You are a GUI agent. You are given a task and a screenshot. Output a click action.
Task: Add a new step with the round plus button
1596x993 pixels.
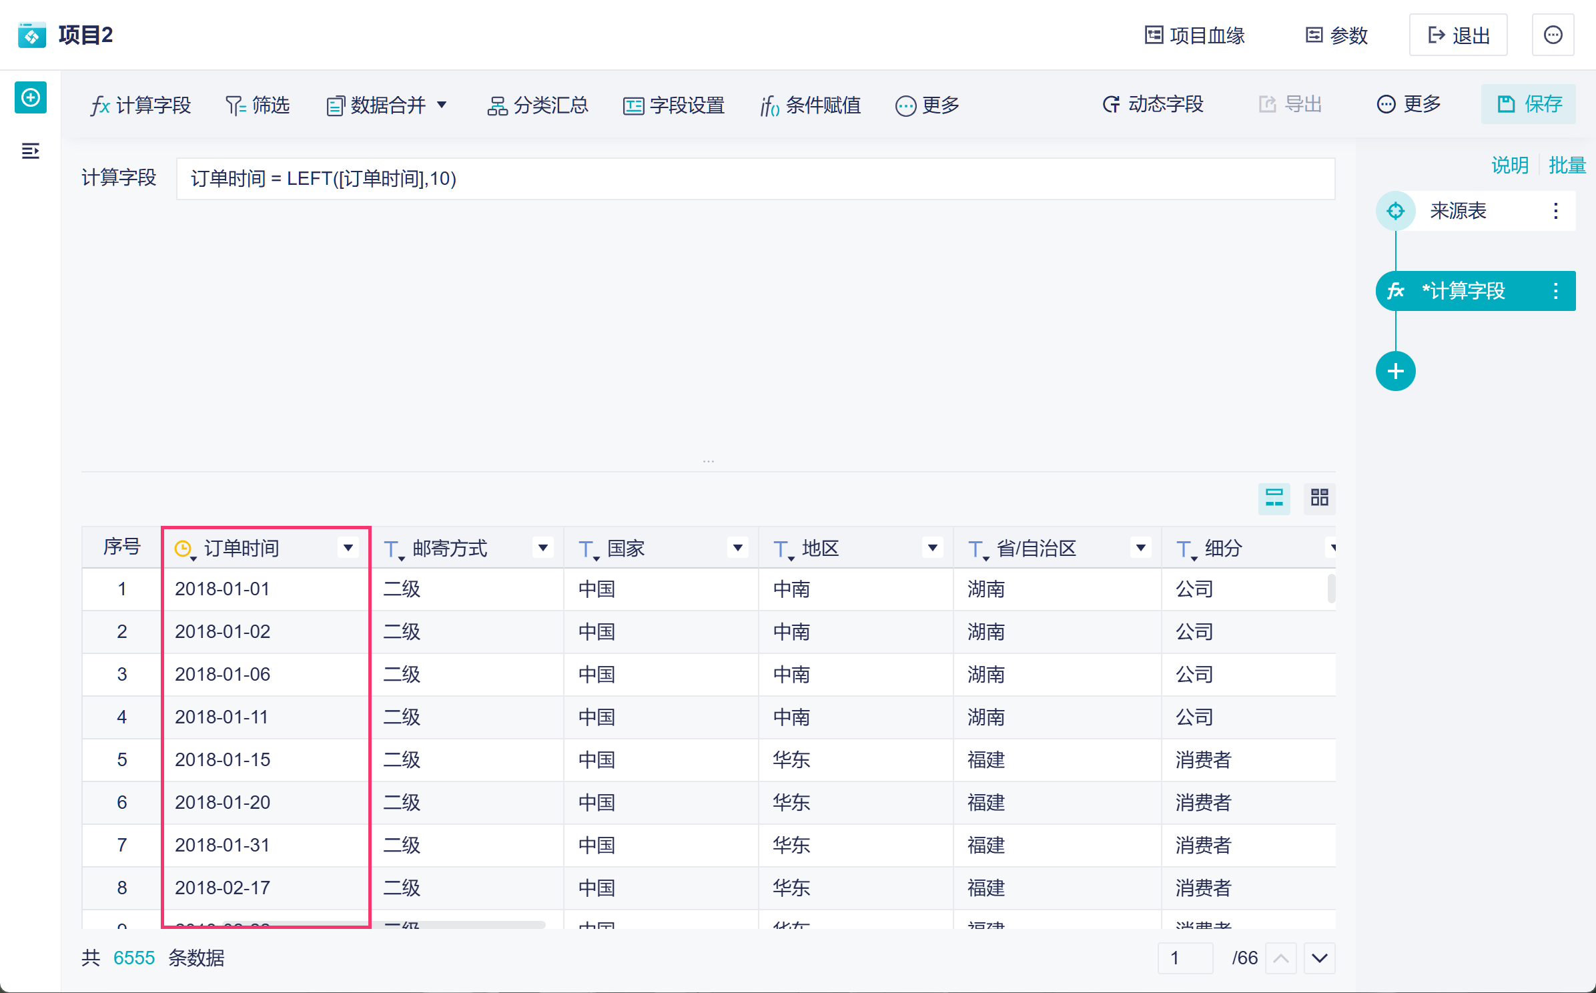point(1395,371)
